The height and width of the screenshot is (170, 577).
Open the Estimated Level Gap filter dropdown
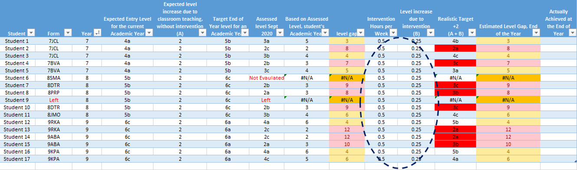pyautogui.click(x=536, y=33)
